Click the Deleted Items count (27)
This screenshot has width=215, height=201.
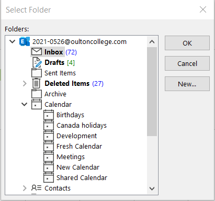pos(98,83)
